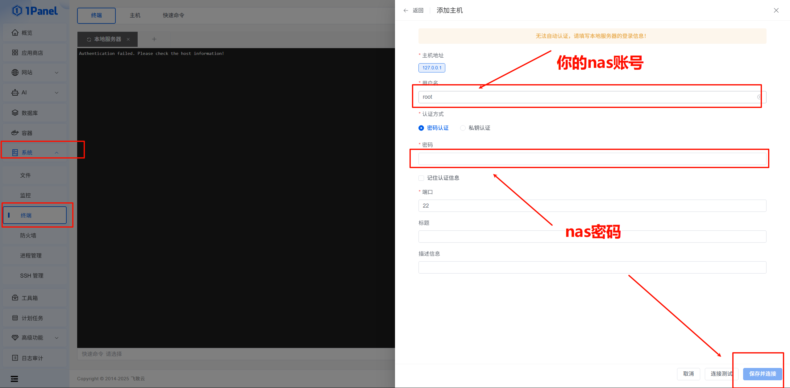Click the 高级功能 diamond icon
The width and height of the screenshot is (790, 388).
15,338
